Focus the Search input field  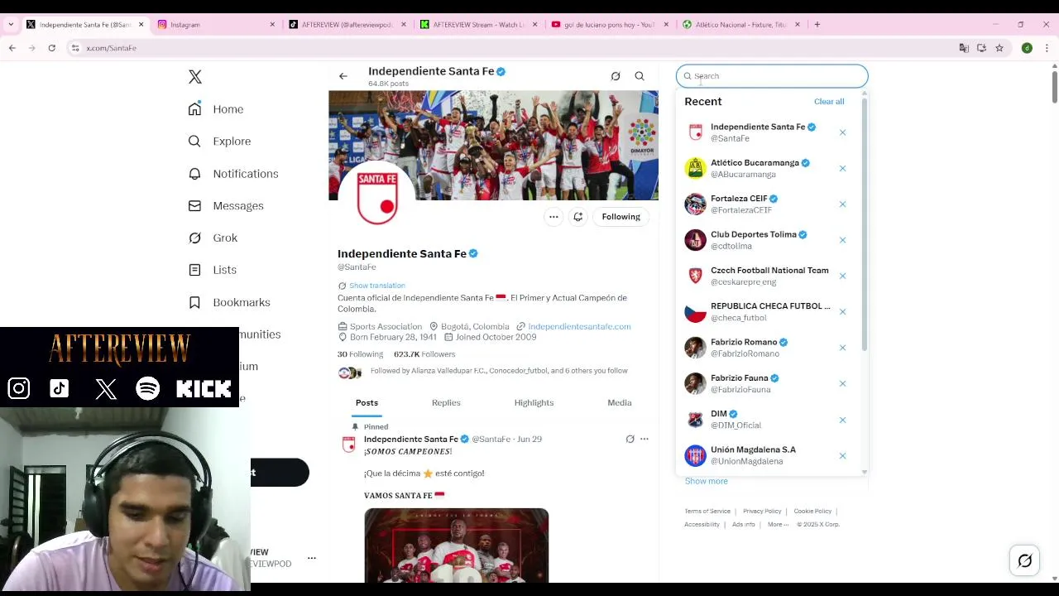click(x=772, y=76)
